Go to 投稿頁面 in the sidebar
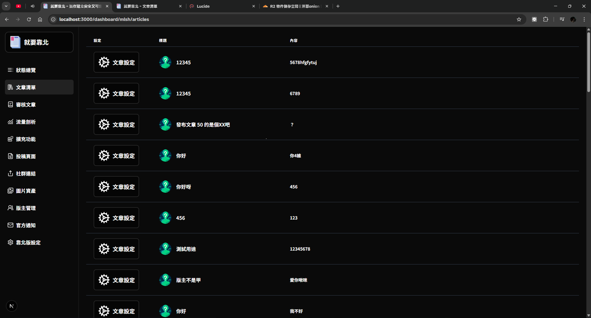Viewport: 591px width, 318px height. click(26, 156)
